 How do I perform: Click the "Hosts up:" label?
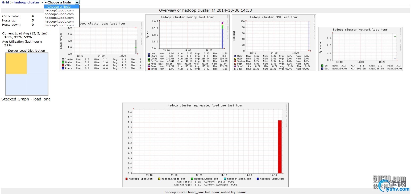pos(9,20)
